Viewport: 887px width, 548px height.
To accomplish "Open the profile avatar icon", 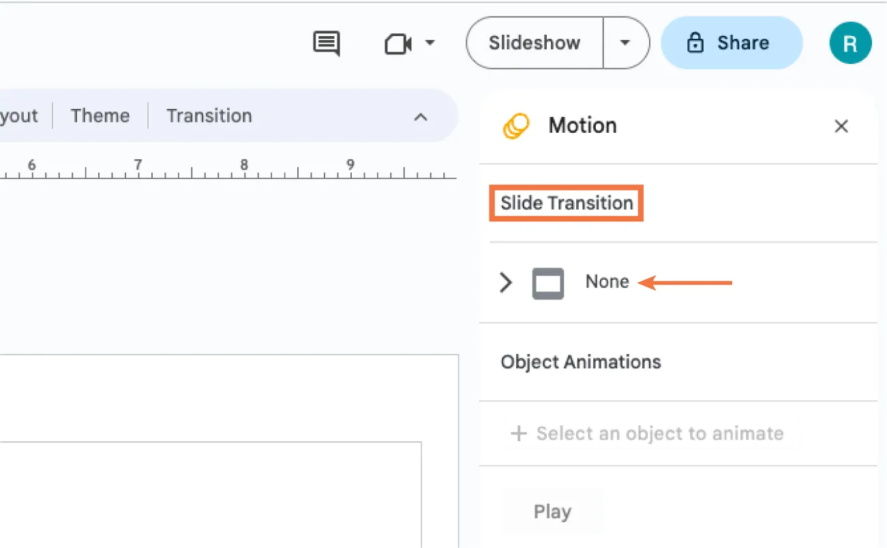I will pos(850,43).
